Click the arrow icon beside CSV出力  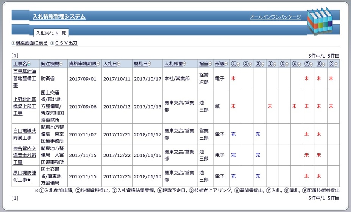tap(52, 43)
